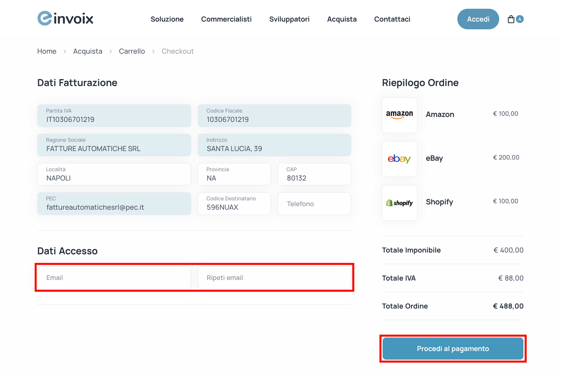561x373 pixels.
Task: Open the Sviluppatori page
Action: [x=289, y=19]
